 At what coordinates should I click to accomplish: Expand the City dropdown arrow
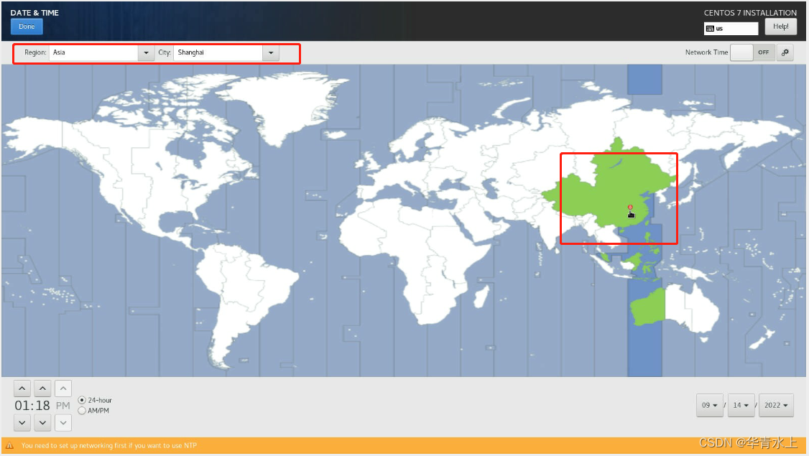[x=271, y=52]
